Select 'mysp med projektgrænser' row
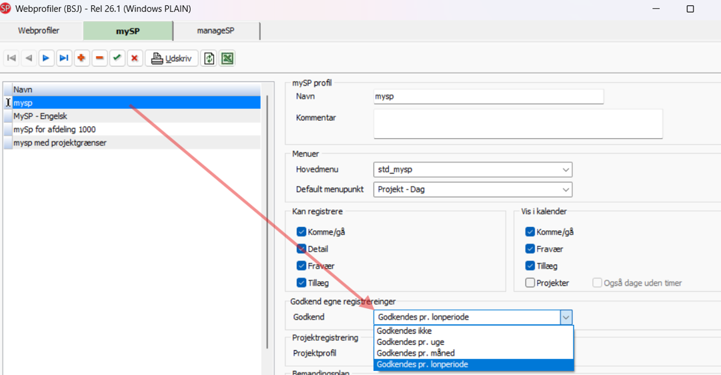Image resolution: width=721 pixels, height=375 pixels. point(137,143)
